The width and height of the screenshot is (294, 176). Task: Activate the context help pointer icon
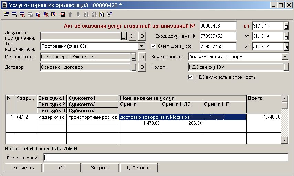click(109, 14)
